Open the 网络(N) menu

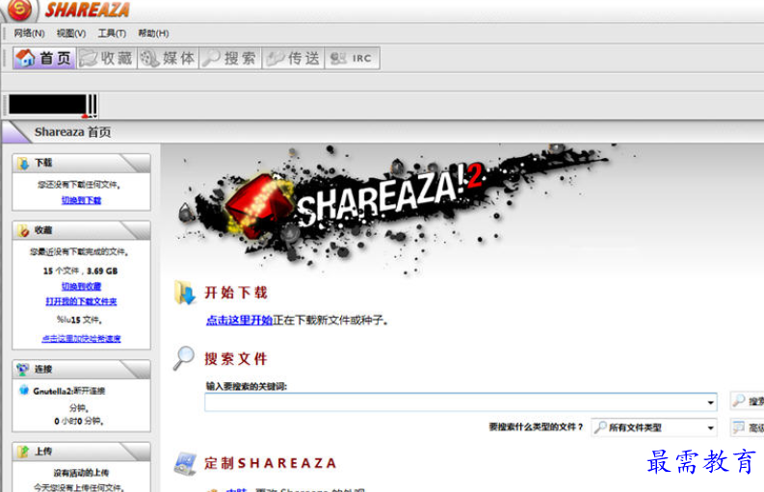[x=29, y=33]
